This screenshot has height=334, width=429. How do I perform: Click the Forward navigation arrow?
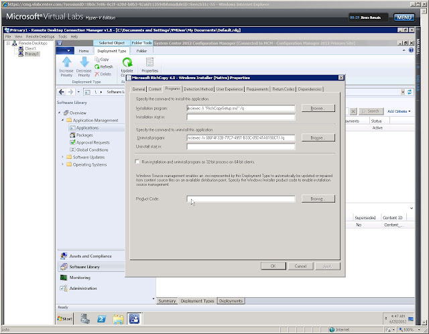[x=70, y=92]
